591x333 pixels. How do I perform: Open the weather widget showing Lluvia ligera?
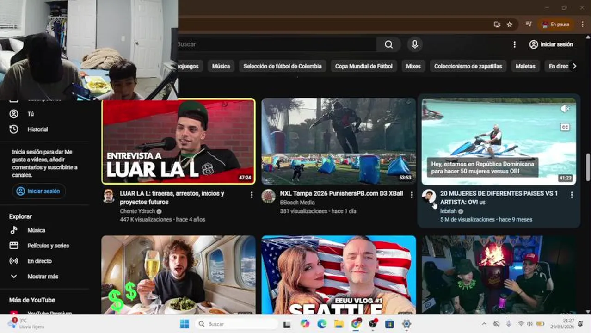coord(26,324)
